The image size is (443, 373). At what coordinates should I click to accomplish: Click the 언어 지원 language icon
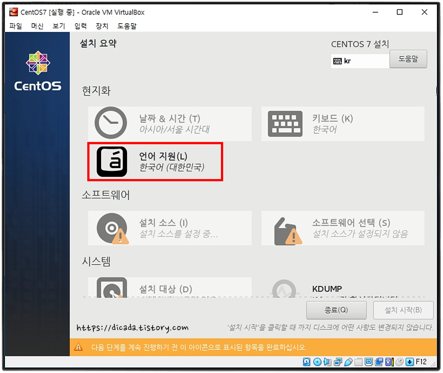(x=112, y=161)
